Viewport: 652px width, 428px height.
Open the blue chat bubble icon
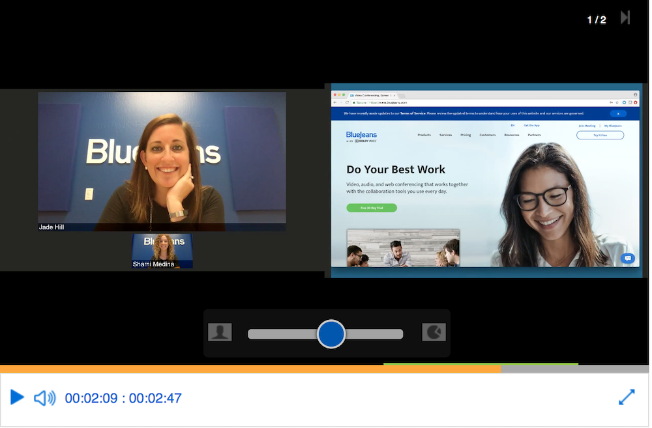628,258
